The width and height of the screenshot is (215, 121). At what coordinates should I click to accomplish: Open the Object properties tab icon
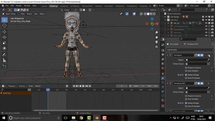tap(163, 74)
